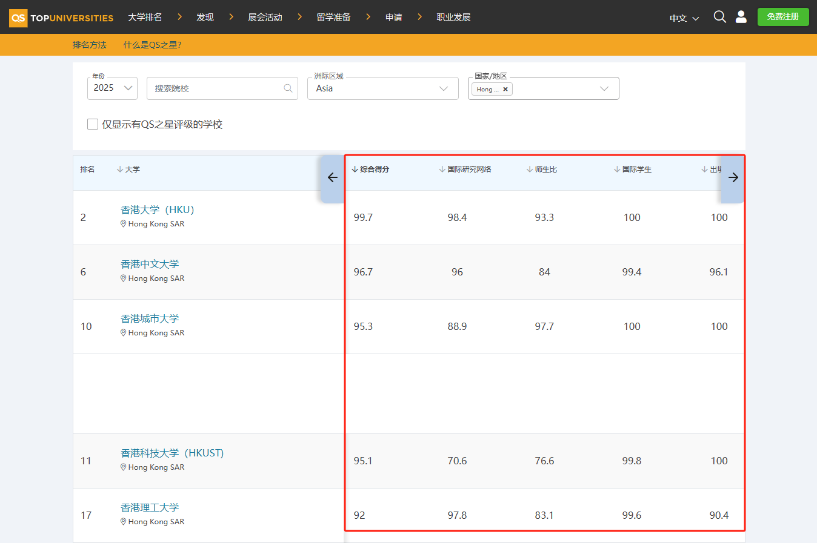This screenshot has width=817, height=543.
Task: Open the 留学准备 menu
Action: click(333, 17)
